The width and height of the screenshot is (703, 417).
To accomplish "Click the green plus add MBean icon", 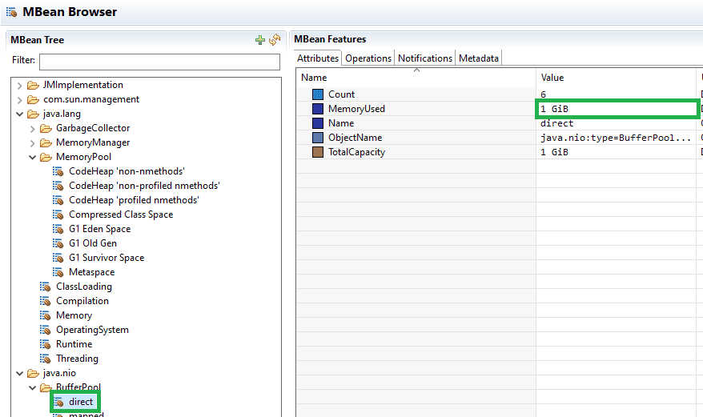I will 260,40.
